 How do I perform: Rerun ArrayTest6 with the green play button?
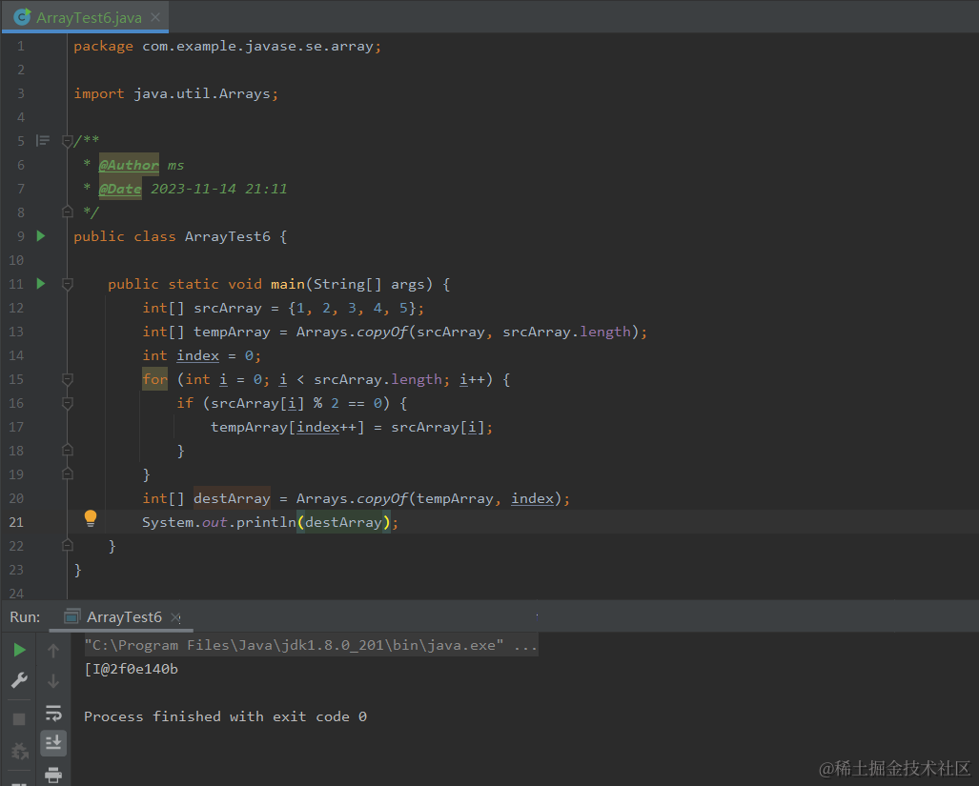click(x=19, y=650)
